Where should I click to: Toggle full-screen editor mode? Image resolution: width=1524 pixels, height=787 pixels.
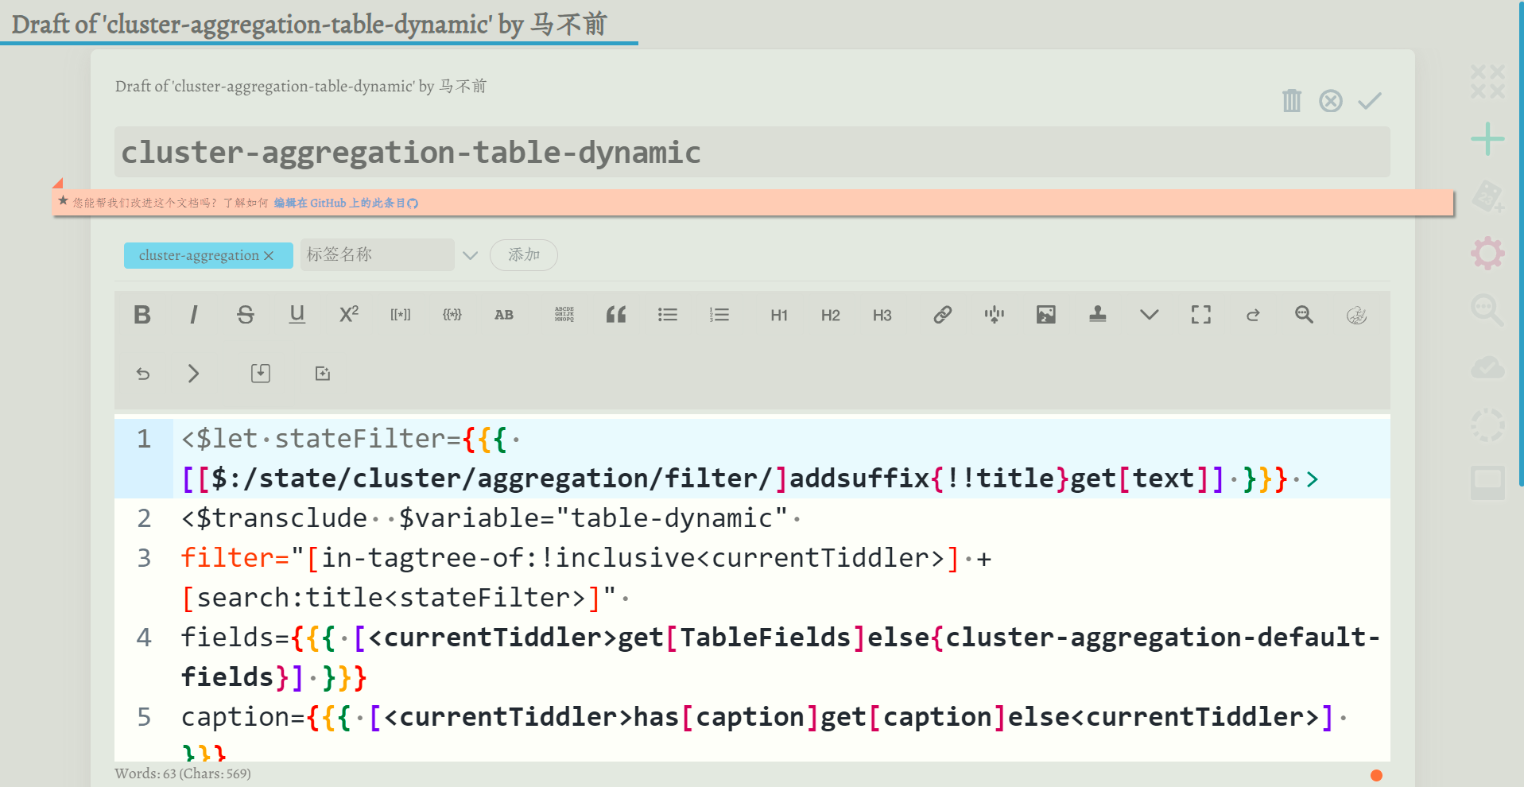[1201, 315]
